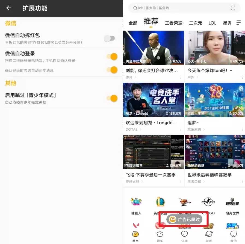Screen dimensions: 245x244
Task: Click the 微信自动拆红包 setting label
Action: point(22,35)
